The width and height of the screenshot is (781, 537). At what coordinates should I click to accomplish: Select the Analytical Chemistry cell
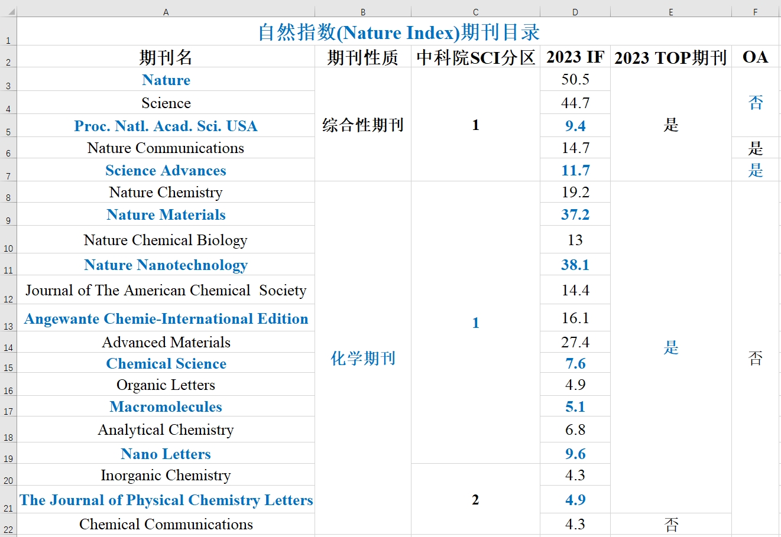[166, 429]
